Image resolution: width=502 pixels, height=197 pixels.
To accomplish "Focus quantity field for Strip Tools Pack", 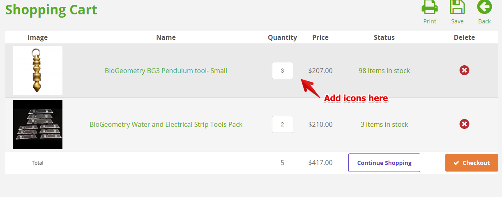I will click(x=282, y=124).
